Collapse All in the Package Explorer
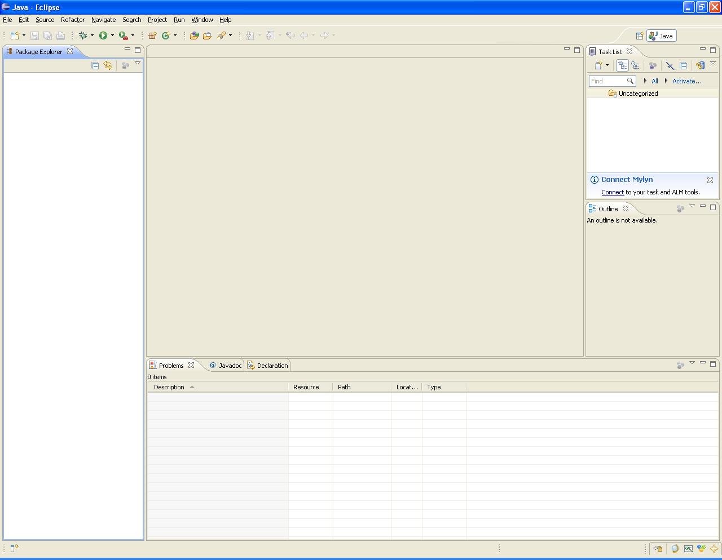Screen dimensions: 722x560 click(x=95, y=65)
